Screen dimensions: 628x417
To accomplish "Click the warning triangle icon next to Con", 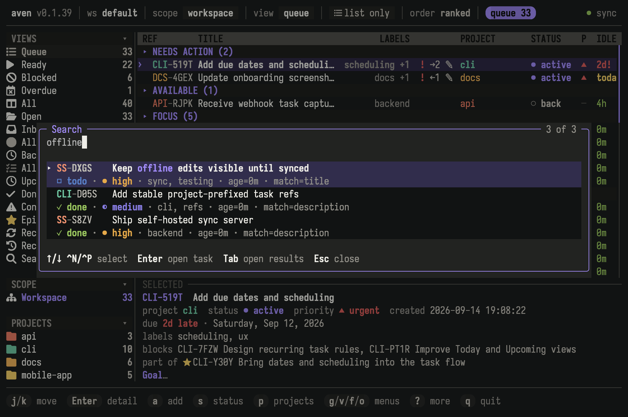I will point(11,207).
